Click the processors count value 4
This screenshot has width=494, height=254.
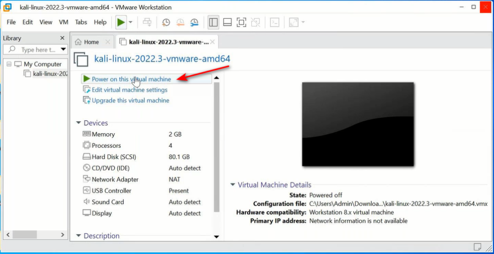170,145
